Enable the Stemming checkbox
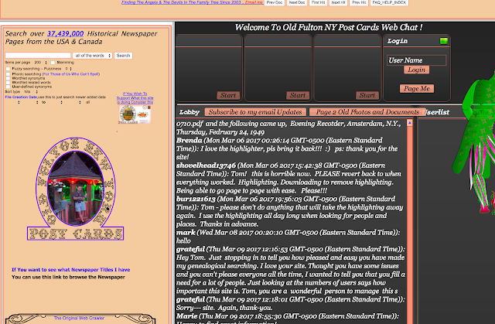 pos(53,63)
